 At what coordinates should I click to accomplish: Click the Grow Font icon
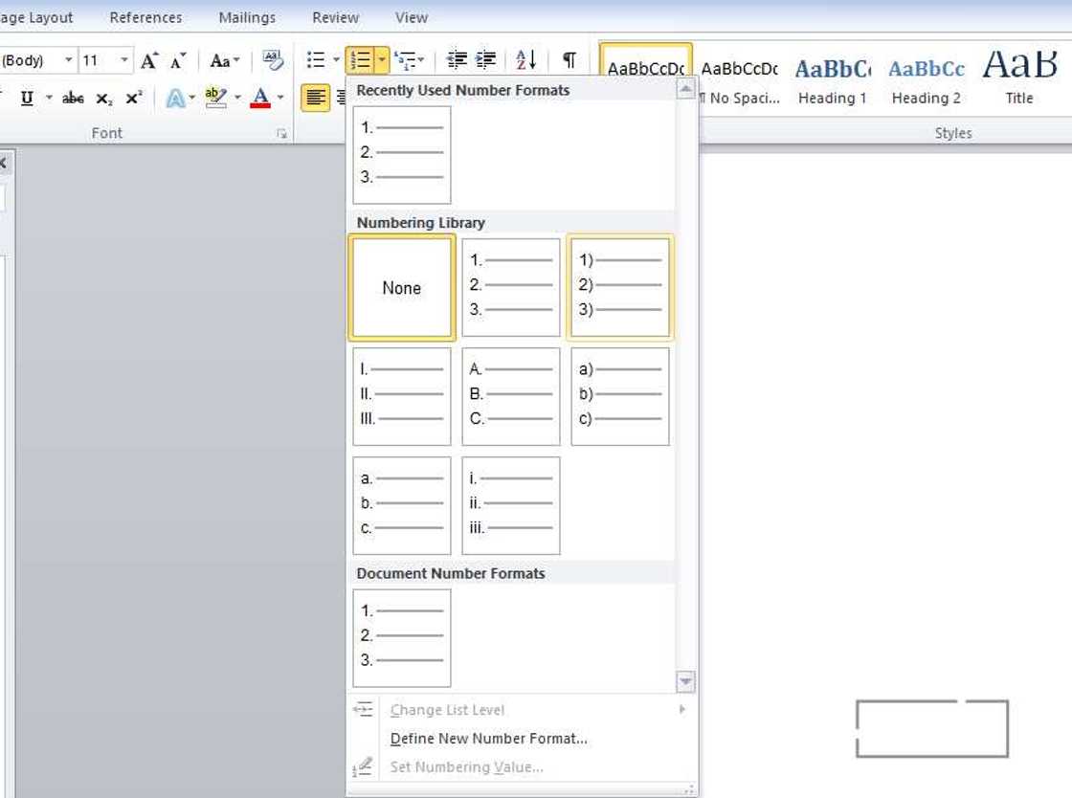[149, 59]
